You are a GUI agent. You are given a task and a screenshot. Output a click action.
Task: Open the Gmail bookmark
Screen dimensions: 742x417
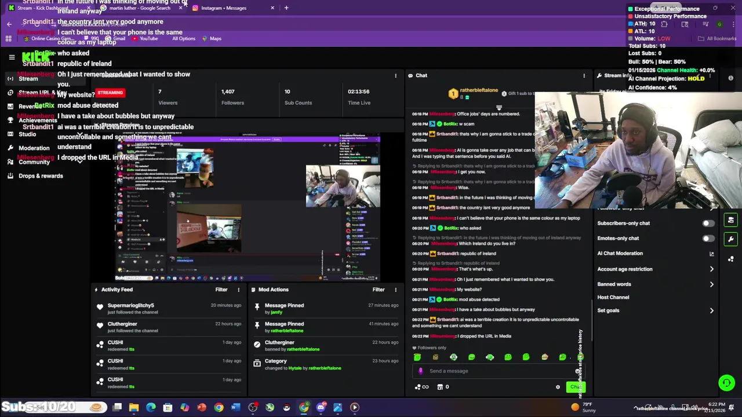click(x=115, y=38)
